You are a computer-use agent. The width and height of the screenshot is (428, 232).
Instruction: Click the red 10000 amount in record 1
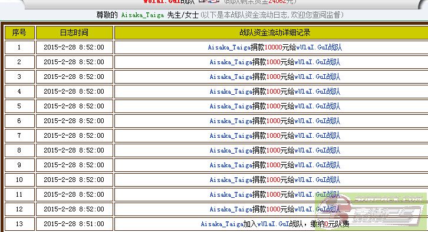tap(273, 48)
